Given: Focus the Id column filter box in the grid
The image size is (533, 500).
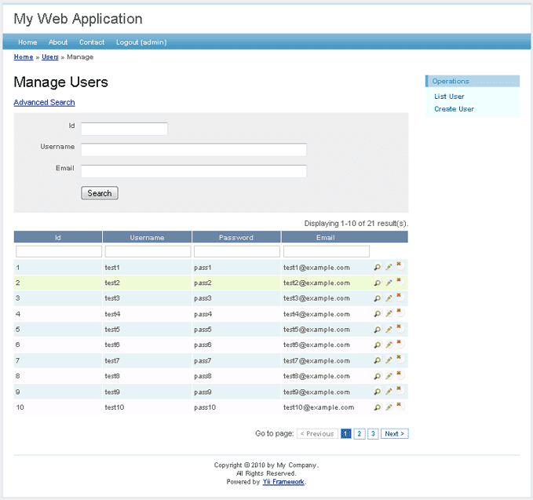Looking at the screenshot, I should [x=59, y=252].
